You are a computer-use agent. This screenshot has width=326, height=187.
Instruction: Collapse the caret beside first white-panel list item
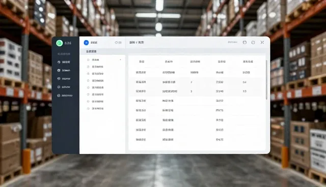tap(120, 59)
